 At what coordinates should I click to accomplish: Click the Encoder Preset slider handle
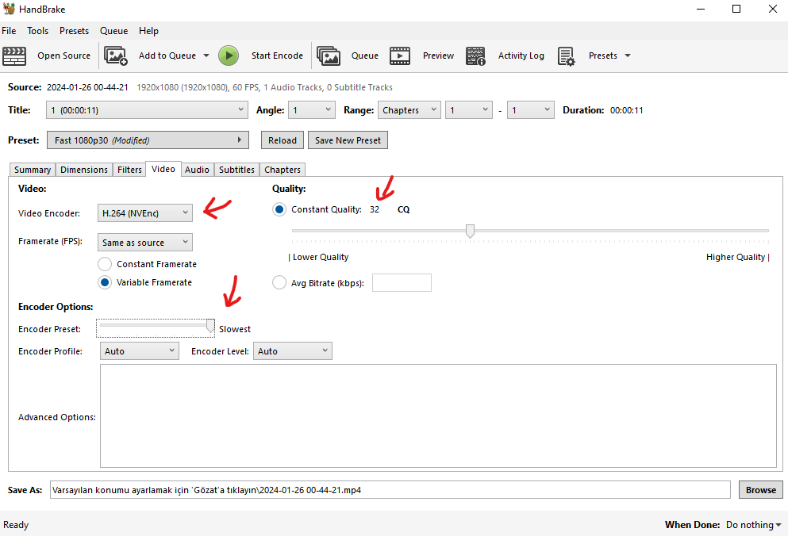coord(210,326)
